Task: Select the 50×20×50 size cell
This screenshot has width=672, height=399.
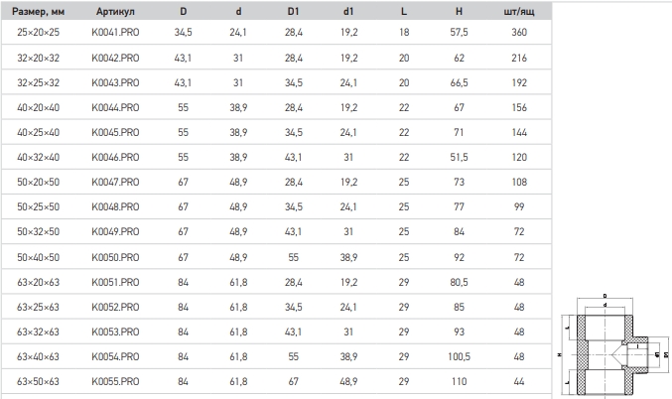Action: tap(38, 183)
